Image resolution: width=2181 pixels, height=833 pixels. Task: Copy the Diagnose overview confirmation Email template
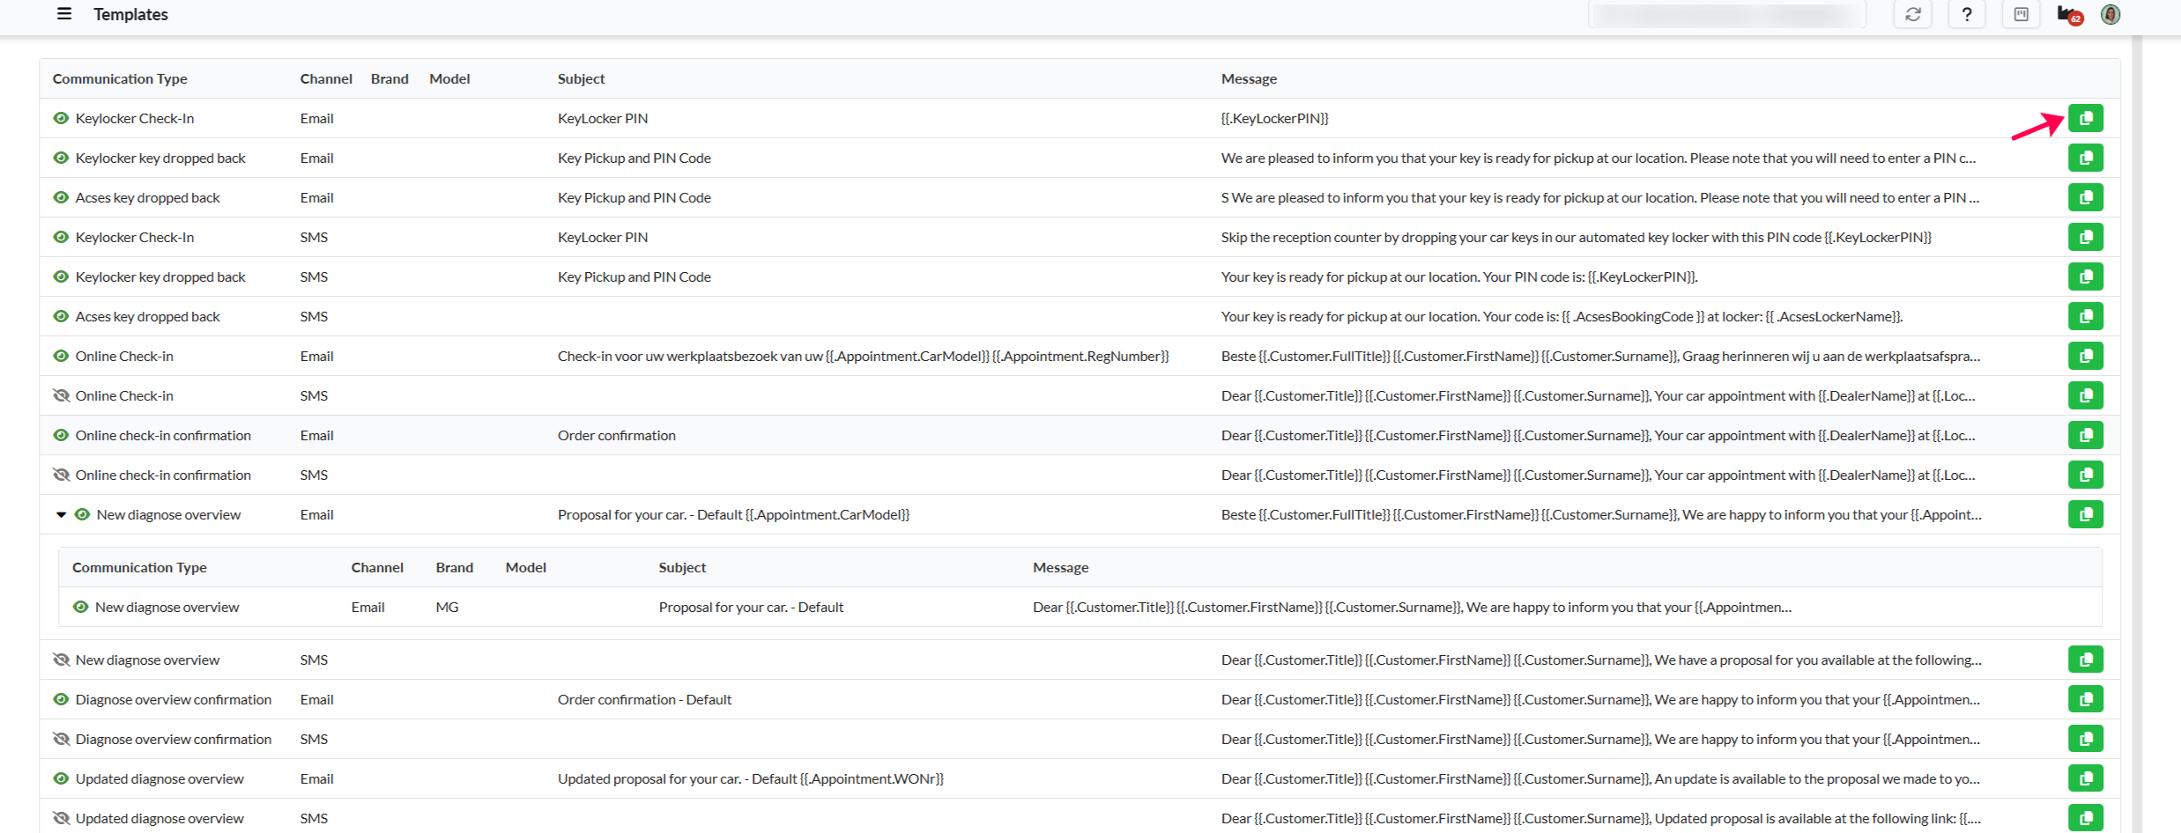[2085, 699]
